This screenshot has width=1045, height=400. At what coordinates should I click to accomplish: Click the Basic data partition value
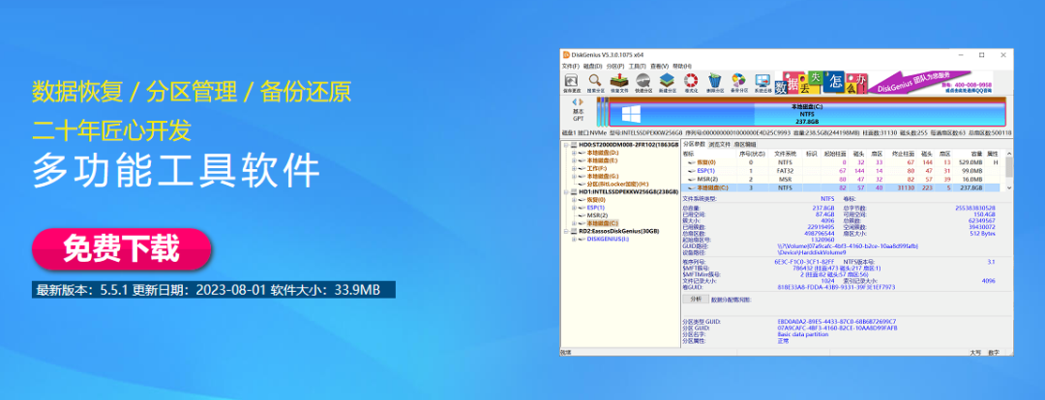(x=802, y=334)
